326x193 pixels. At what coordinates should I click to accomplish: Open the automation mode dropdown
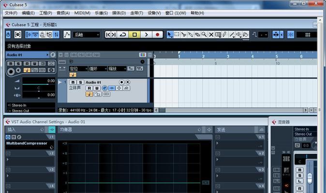click(87, 35)
